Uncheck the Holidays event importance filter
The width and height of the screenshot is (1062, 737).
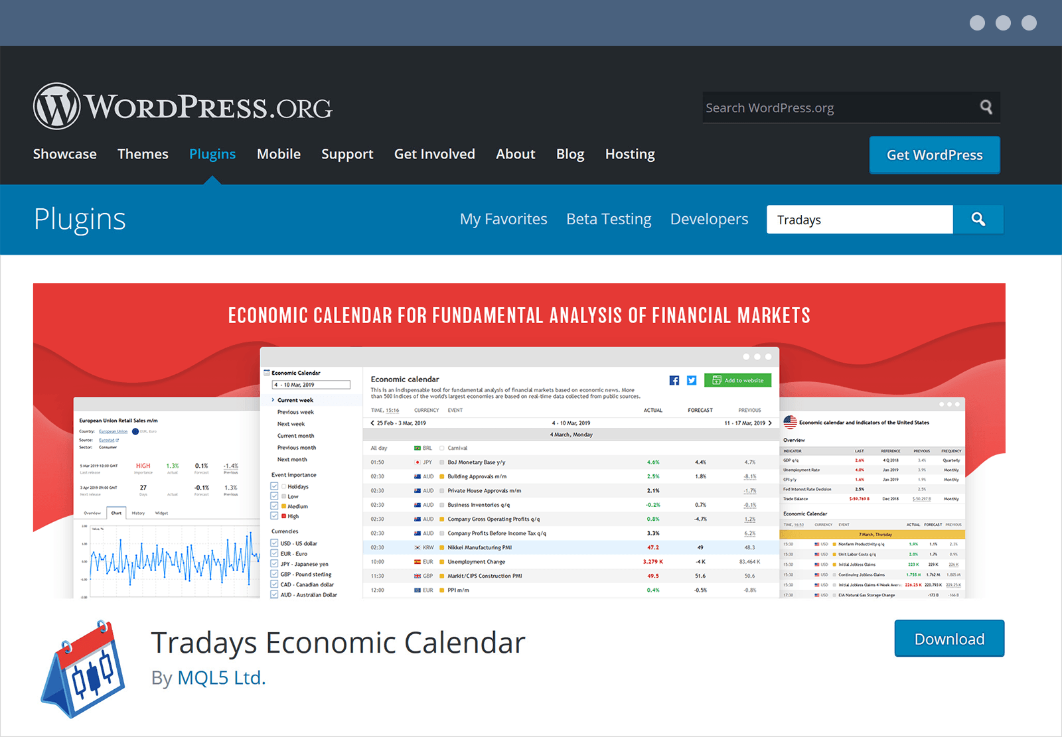tap(274, 486)
